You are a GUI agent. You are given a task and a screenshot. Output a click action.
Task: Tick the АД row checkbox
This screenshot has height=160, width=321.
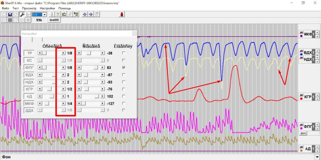coord(124,96)
